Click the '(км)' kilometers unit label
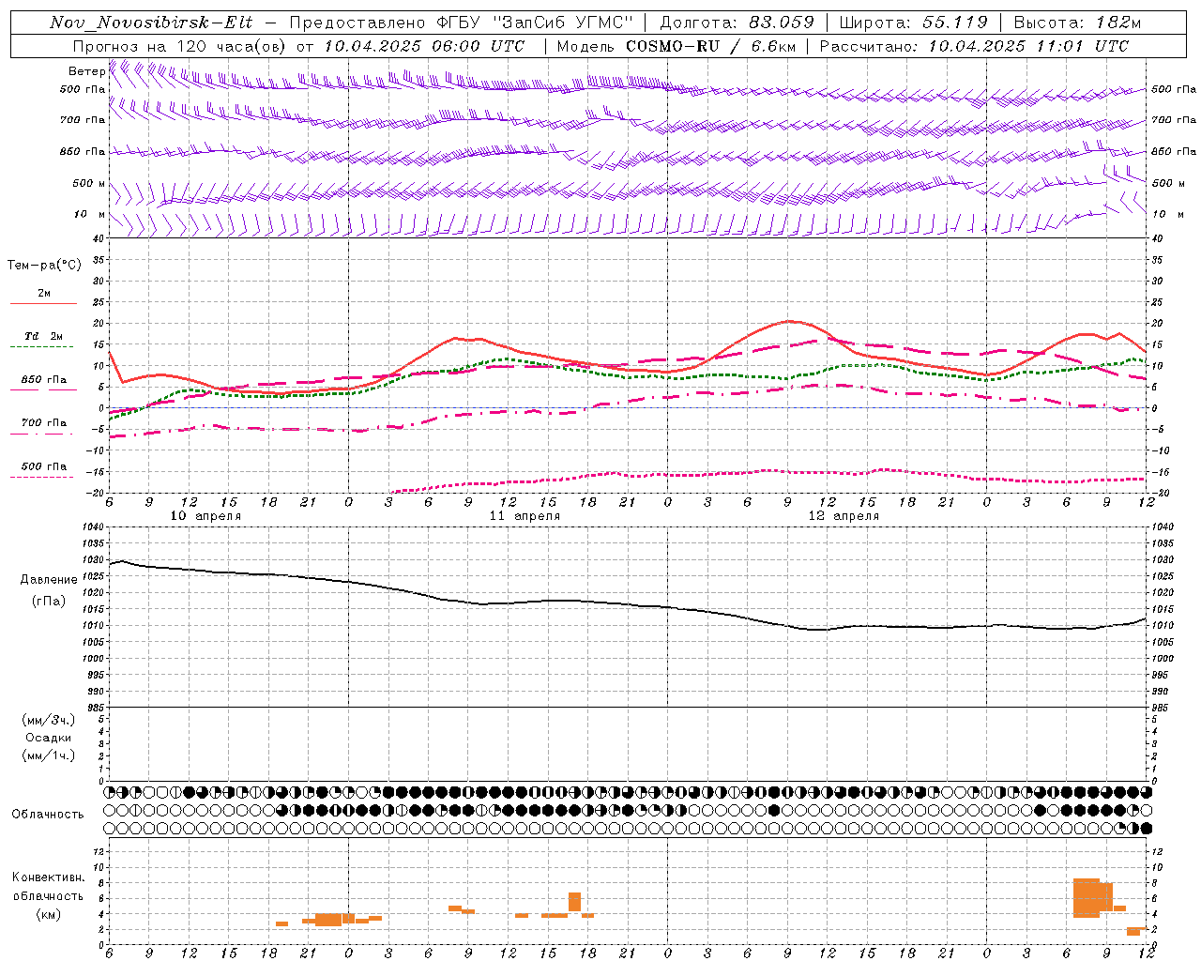Viewport: 1201px width, 961px height. (x=49, y=914)
